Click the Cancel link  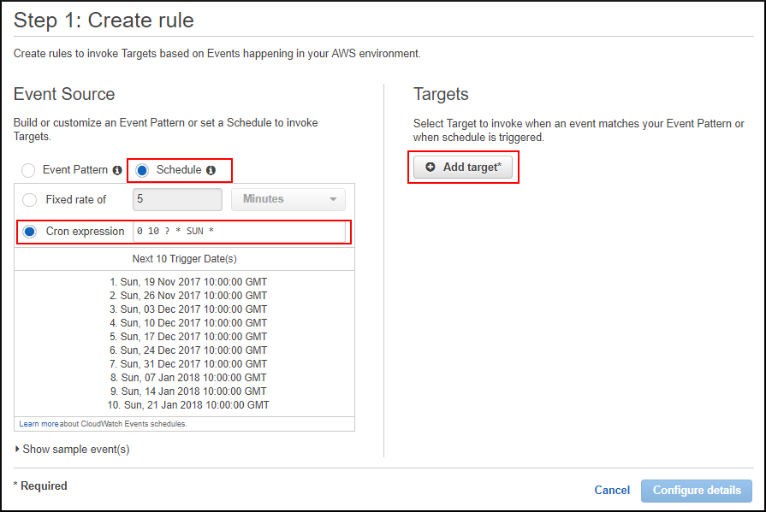[611, 490]
